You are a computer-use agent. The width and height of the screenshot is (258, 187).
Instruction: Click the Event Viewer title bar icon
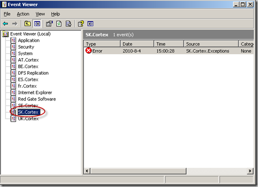click(4, 5)
